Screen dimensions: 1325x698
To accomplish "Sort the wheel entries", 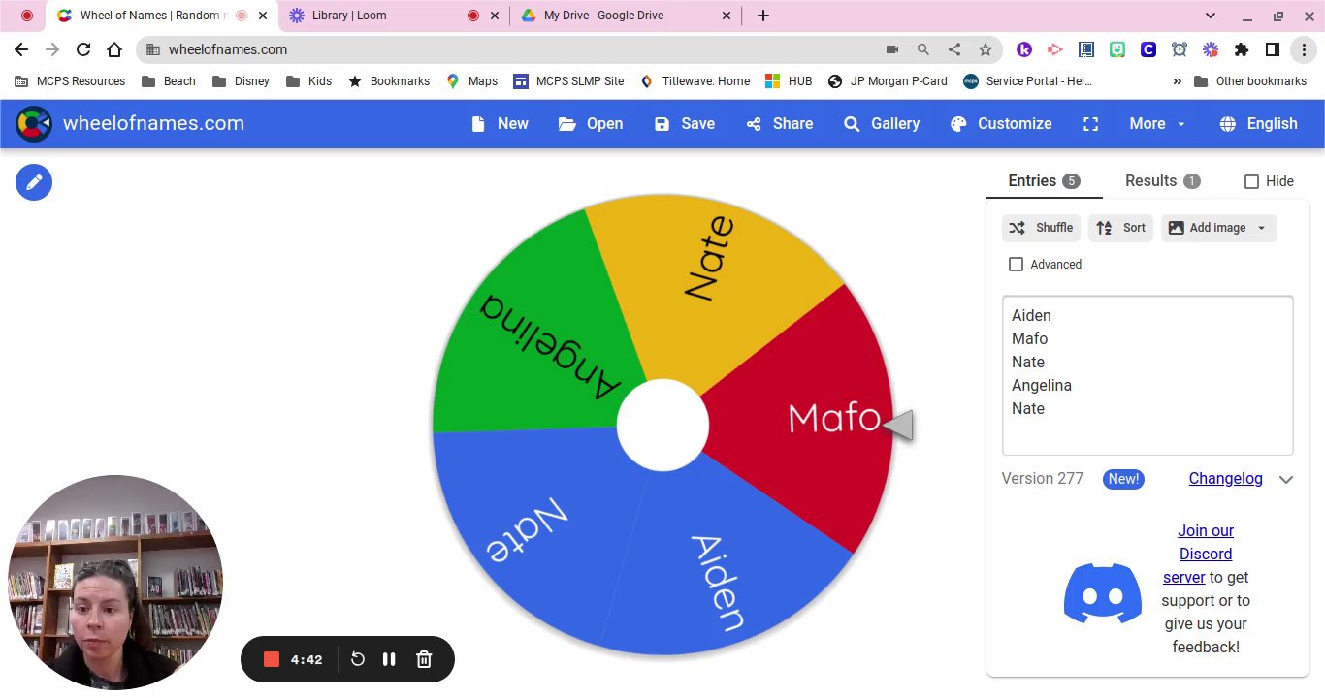I will pyautogui.click(x=1120, y=228).
